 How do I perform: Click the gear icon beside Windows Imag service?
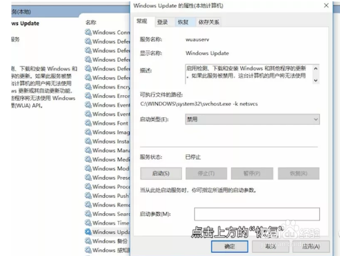[x=88, y=132]
